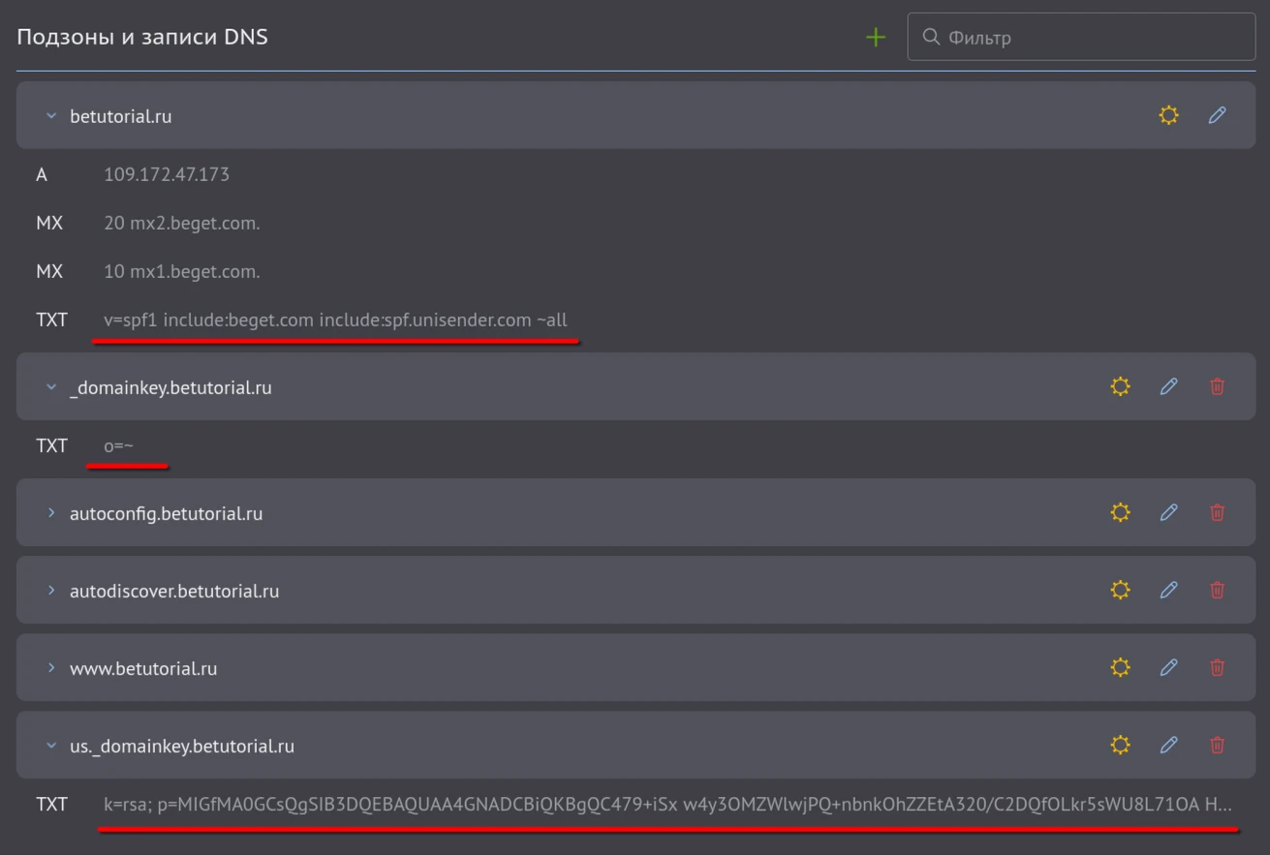Click the 109.172.47.173 A record
Screen dimensions: 1270x855
coord(167,174)
